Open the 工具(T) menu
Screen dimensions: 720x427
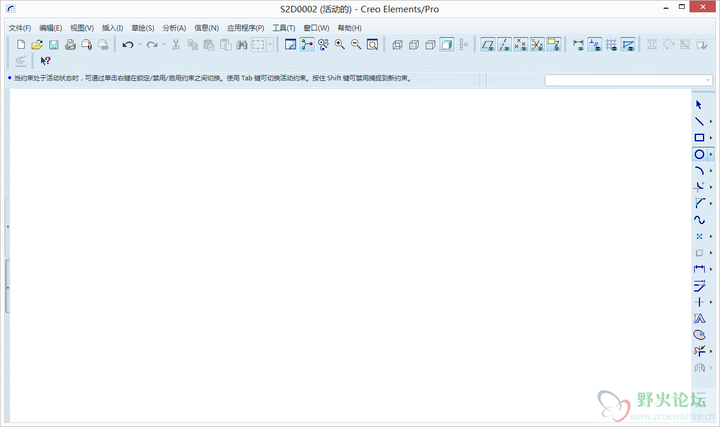284,28
